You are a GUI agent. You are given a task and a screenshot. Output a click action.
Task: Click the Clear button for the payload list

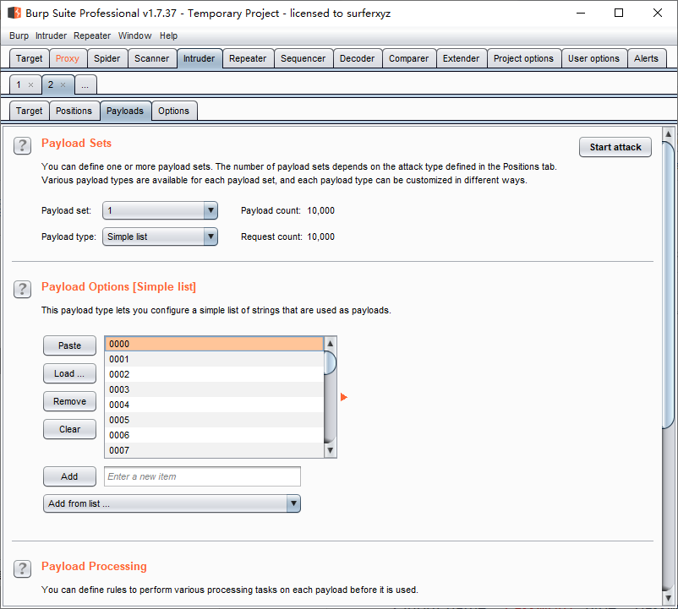69,429
